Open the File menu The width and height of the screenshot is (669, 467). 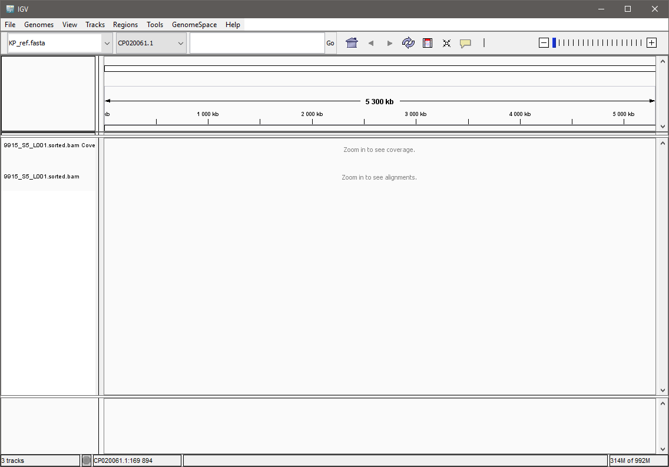click(x=10, y=25)
